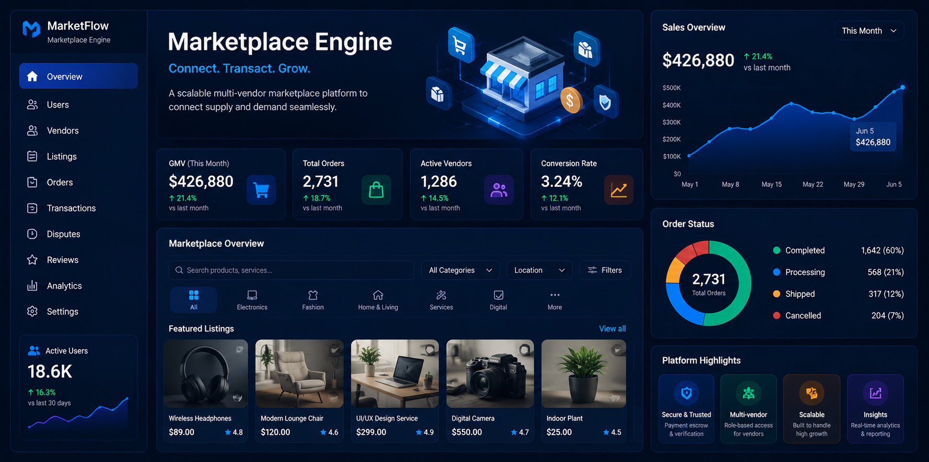Click the GMV shopping cart icon
This screenshot has width=929, height=462.
261,190
